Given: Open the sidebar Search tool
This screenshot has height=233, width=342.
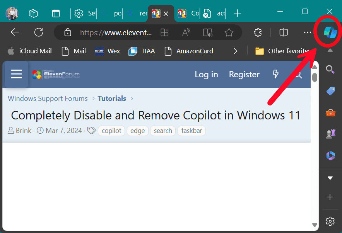Looking at the screenshot, I should (330, 70).
